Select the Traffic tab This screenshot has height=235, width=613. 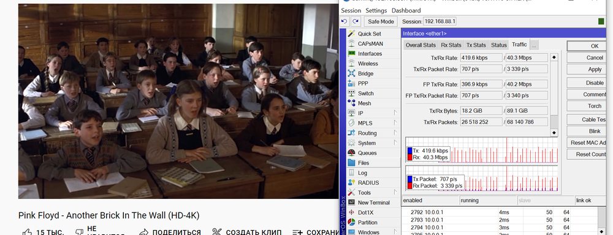pos(519,45)
